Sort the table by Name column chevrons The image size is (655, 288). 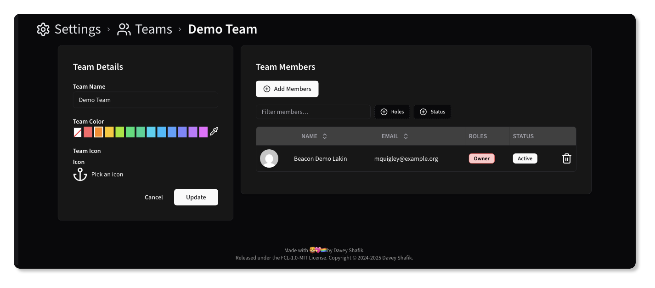click(324, 136)
